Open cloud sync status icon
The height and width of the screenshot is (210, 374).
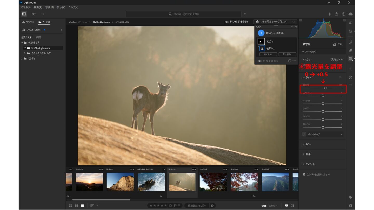tap(350, 14)
